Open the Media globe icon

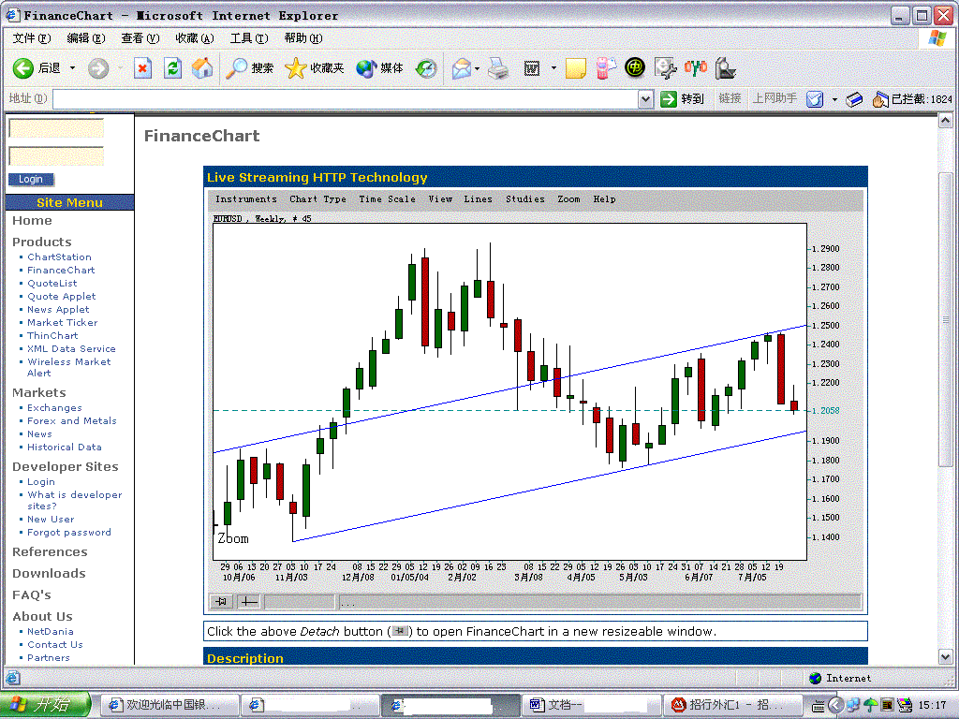point(366,67)
